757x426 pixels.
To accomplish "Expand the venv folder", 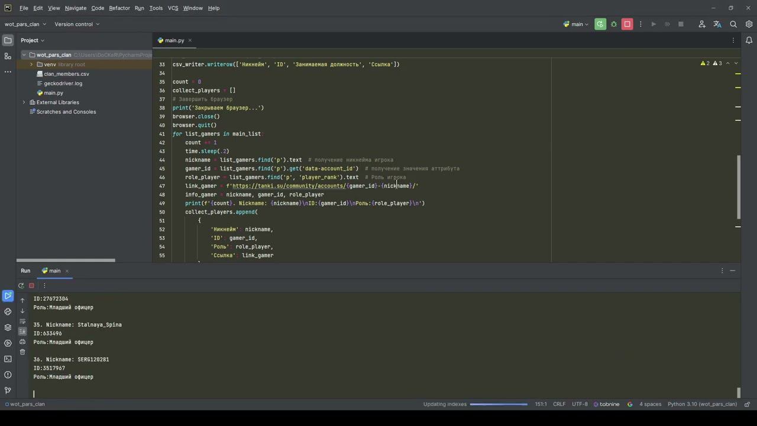I will [31, 64].
